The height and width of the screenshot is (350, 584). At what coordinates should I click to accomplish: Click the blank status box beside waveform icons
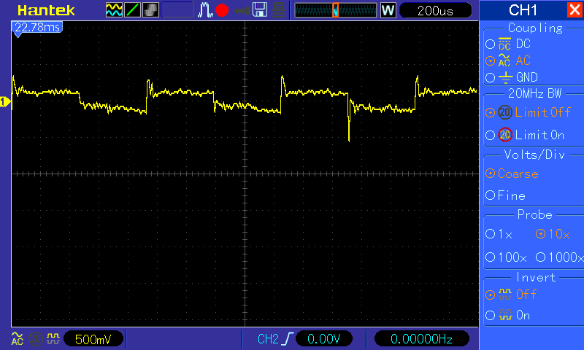pos(177,10)
